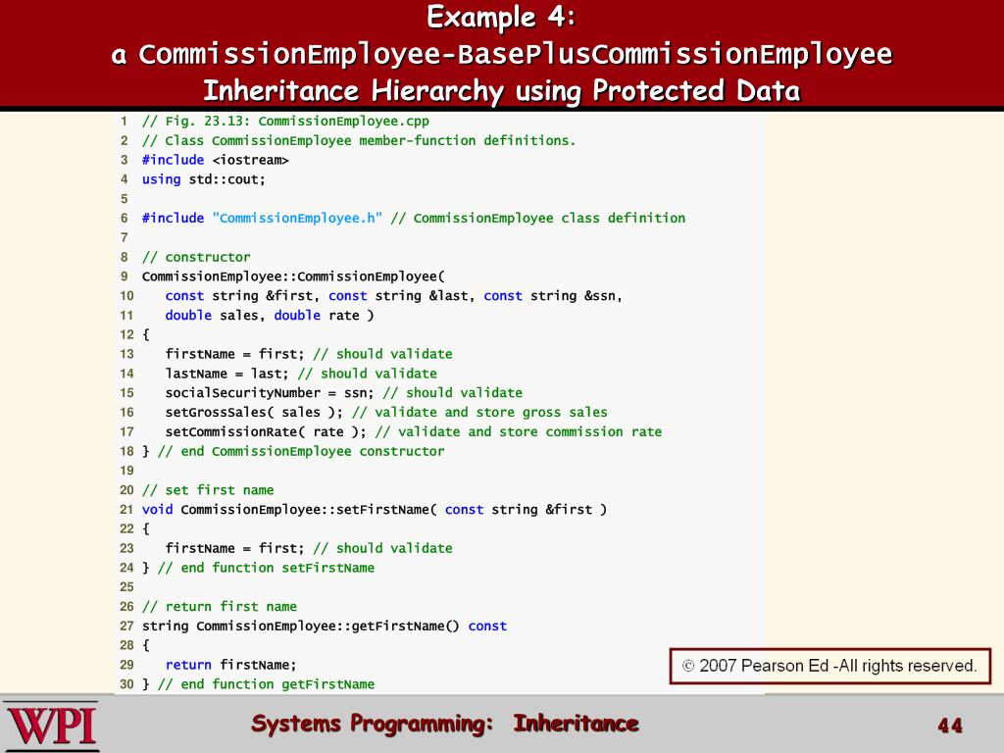Click "setGrossSales( sales );" on line 16
Screen dimensions: 1004x753
coord(254,413)
